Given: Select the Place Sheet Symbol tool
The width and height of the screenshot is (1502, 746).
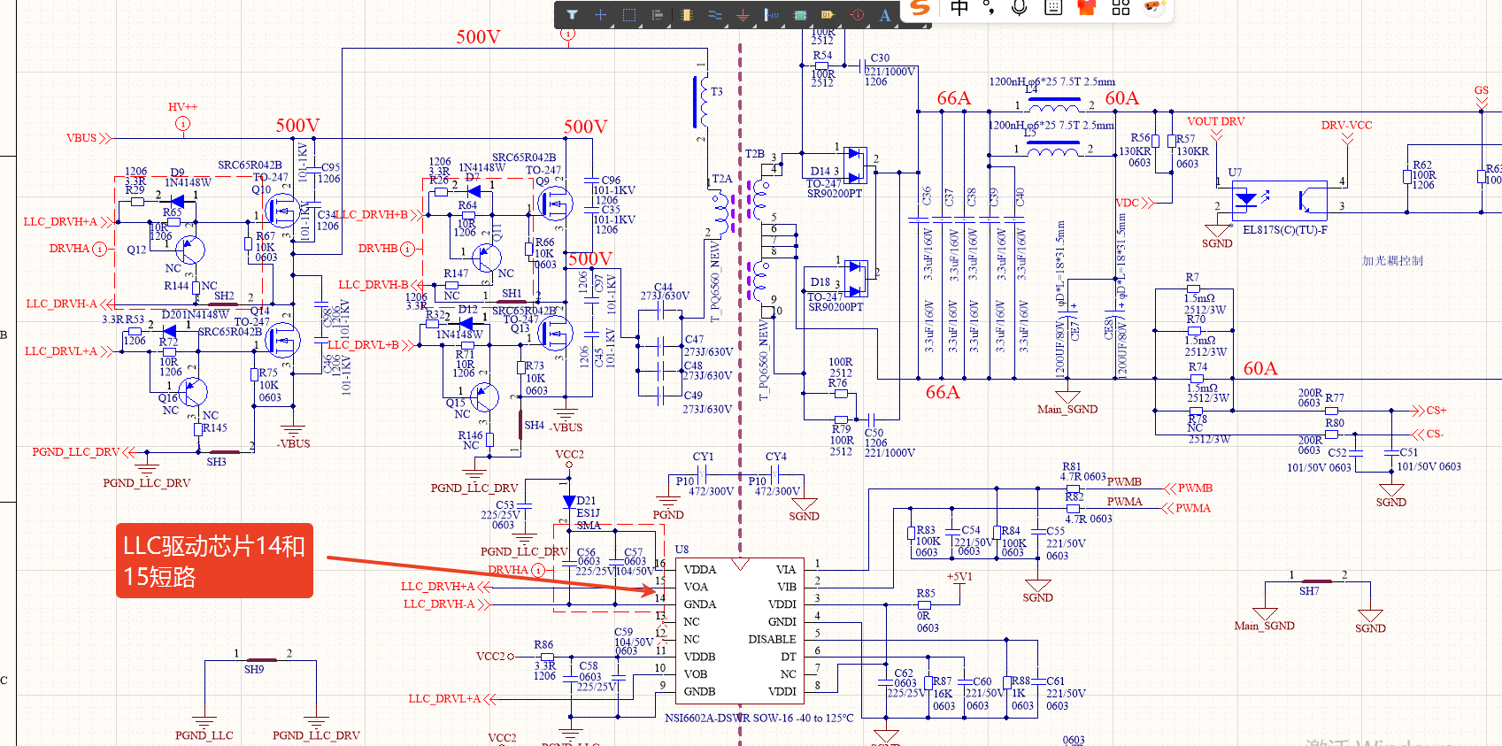Looking at the screenshot, I should coord(800,14).
